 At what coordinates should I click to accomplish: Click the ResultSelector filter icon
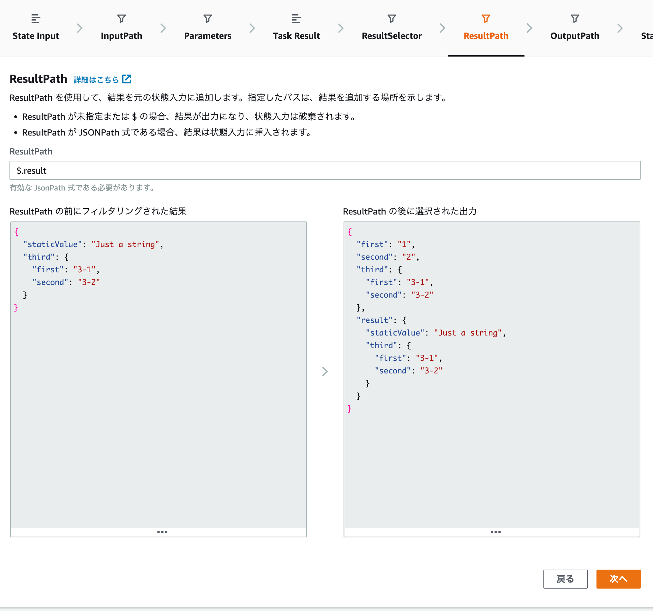coord(391,19)
